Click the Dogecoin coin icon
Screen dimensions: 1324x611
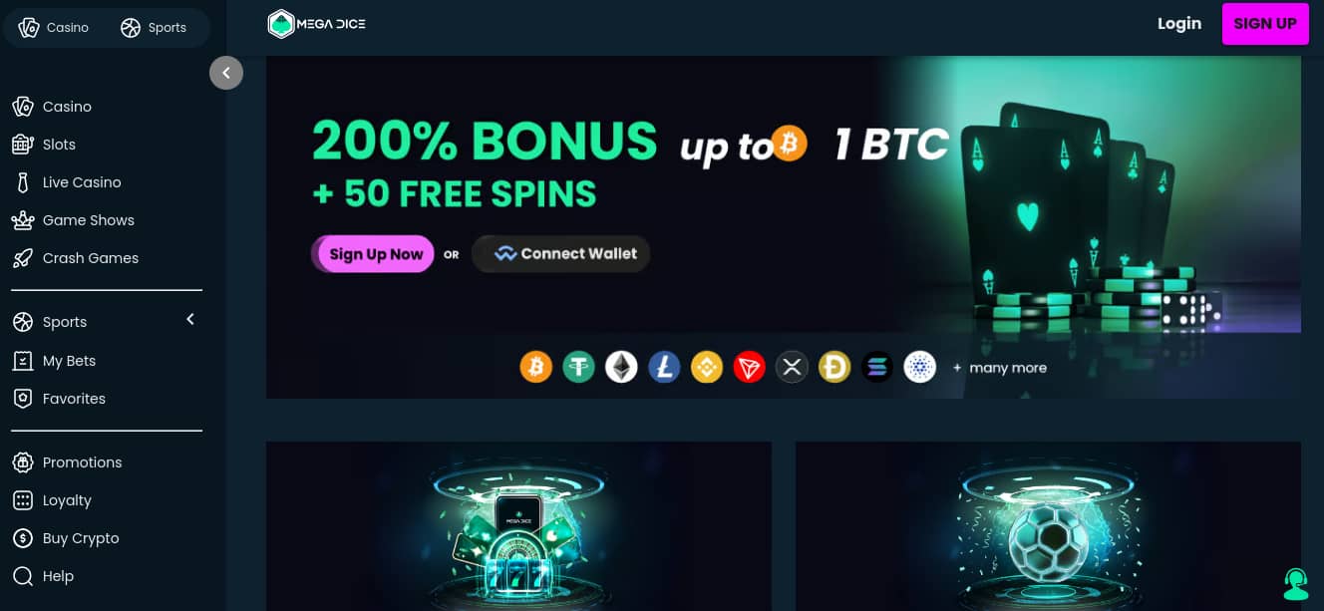point(834,367)
